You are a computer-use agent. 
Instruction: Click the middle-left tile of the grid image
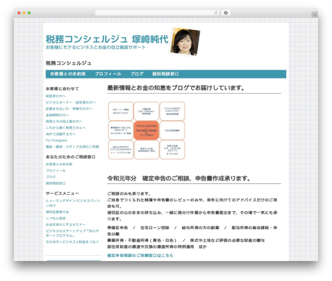click(x=121, y=130)
